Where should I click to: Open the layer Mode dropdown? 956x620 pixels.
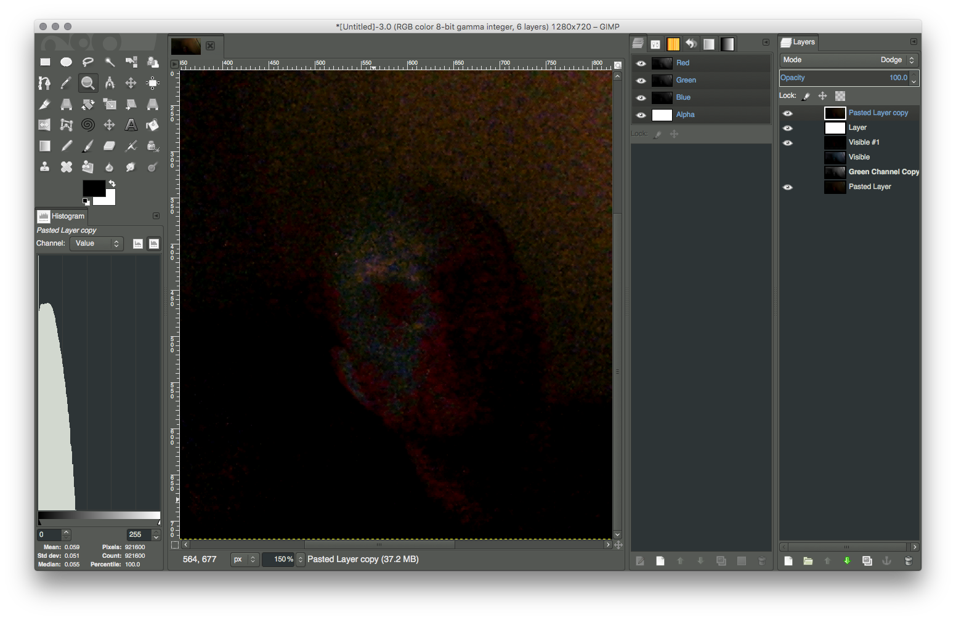pos(849,60)
